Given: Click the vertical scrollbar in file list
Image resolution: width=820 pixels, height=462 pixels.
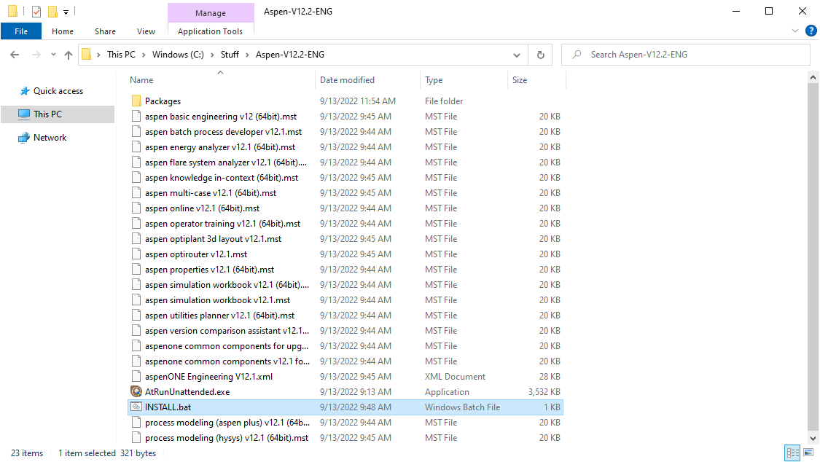Looking at the screenshot, I should [x=813, y=248].
